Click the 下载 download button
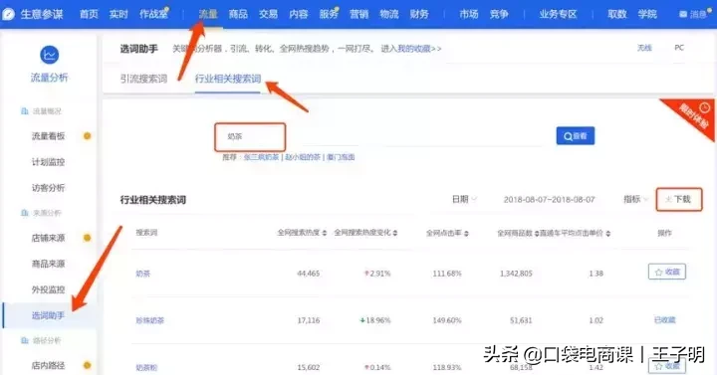This screenshot has width=717, height=375. pyautogui.click(x=679, y=199)
